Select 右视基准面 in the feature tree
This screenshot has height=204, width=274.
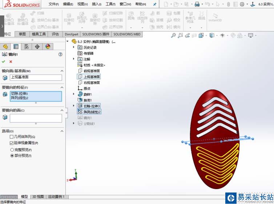pyautogui.click(x=92, y=83)
